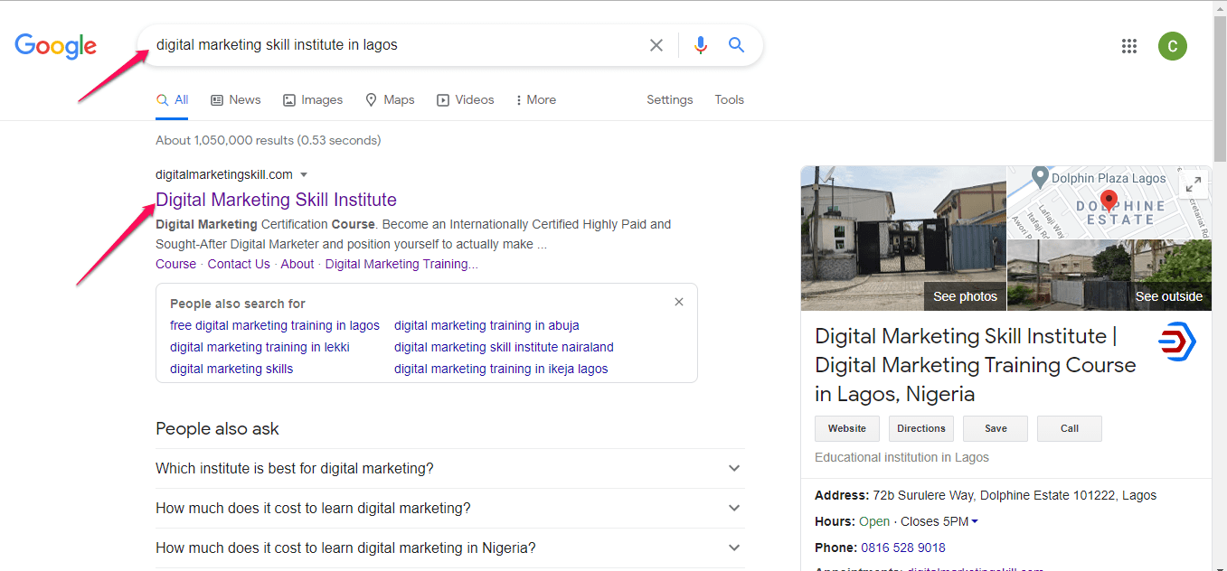Open the More search options menu

(535, 100)
